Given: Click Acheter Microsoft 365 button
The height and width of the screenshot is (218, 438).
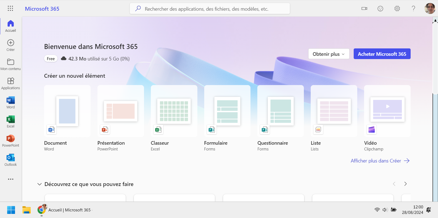Looking at the screenshot, I should (x=382, y=54).
